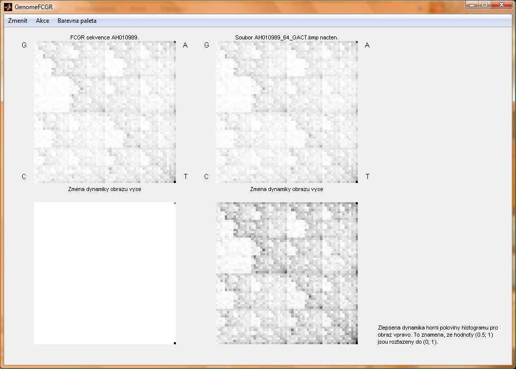Open the Zmenit menu
Image resolution: width=516 pixels, height=369 pixels.
click(x=18, y=21)
